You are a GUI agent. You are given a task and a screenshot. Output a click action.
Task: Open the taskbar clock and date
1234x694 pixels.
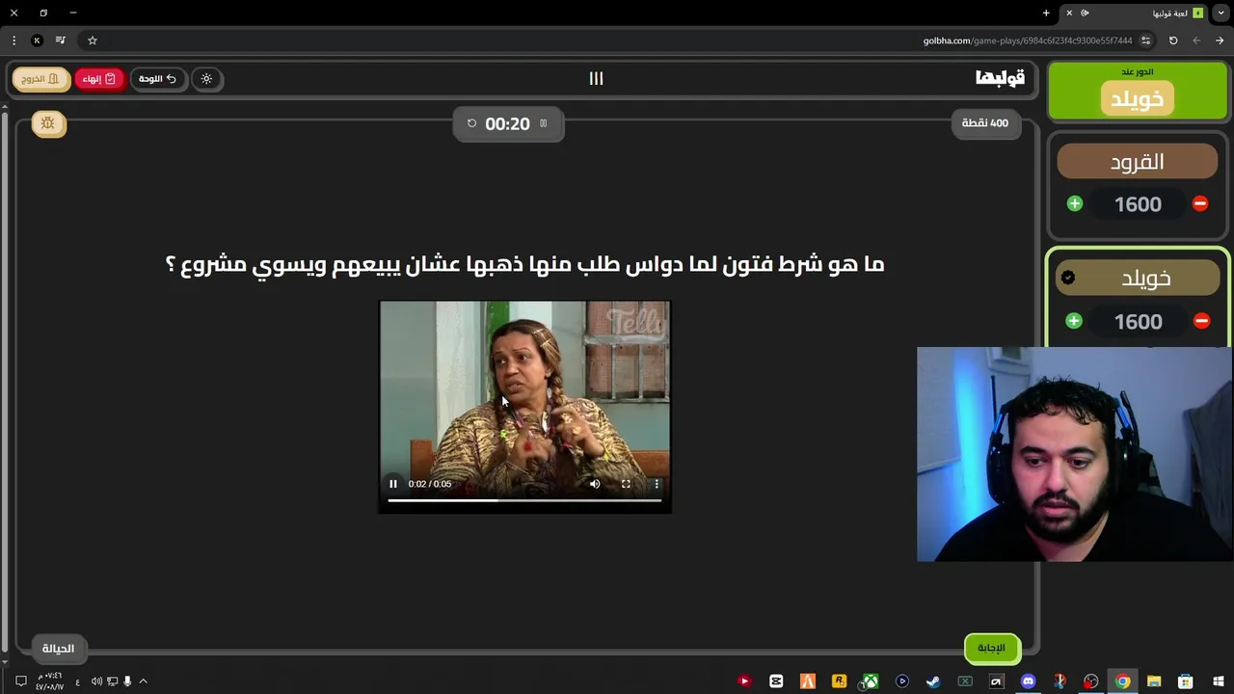[50, 681]
